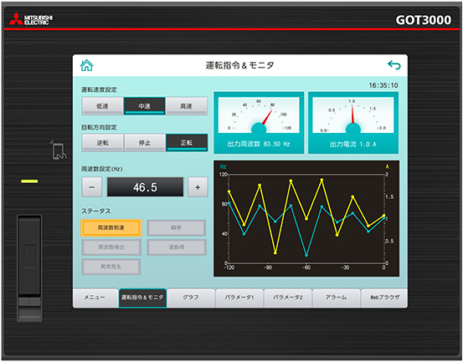This screenshot has height=362, width=463.
Task: Switch to the グラフ tab
Action: (191, 298)
